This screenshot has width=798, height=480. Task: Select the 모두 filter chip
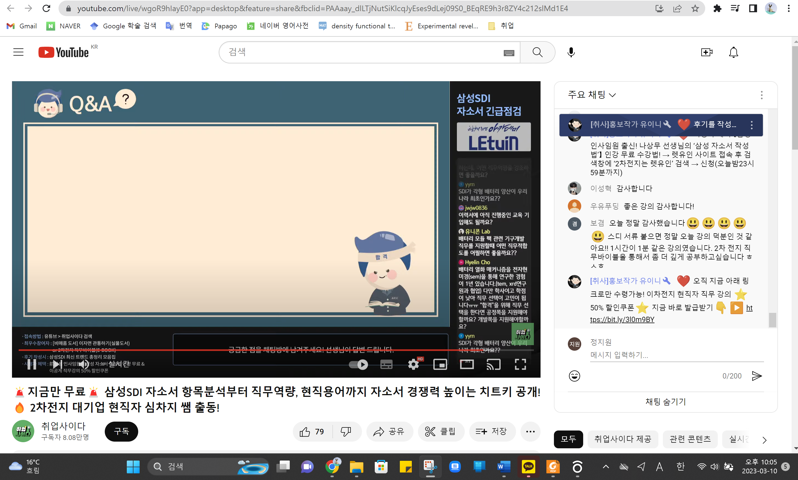tap(568, 439)
